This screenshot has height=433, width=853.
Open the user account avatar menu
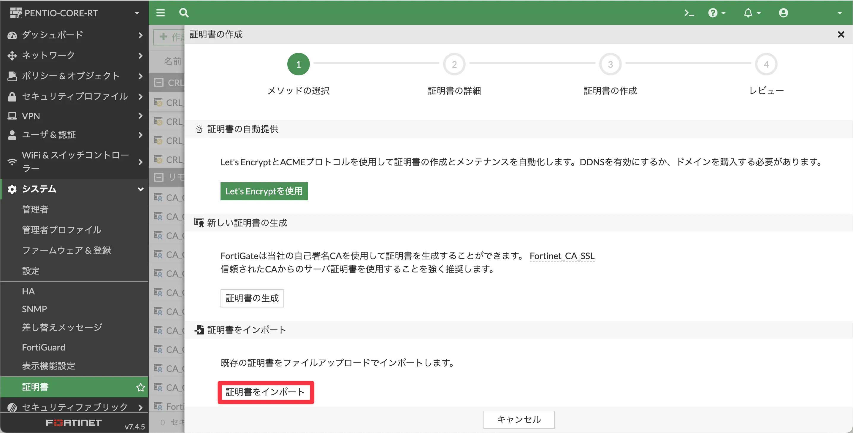click(x=784, y=13)
